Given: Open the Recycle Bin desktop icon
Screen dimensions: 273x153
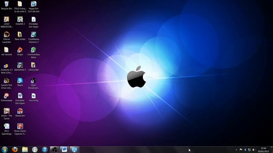Looking at the screenshot, I should click(6, 6).
